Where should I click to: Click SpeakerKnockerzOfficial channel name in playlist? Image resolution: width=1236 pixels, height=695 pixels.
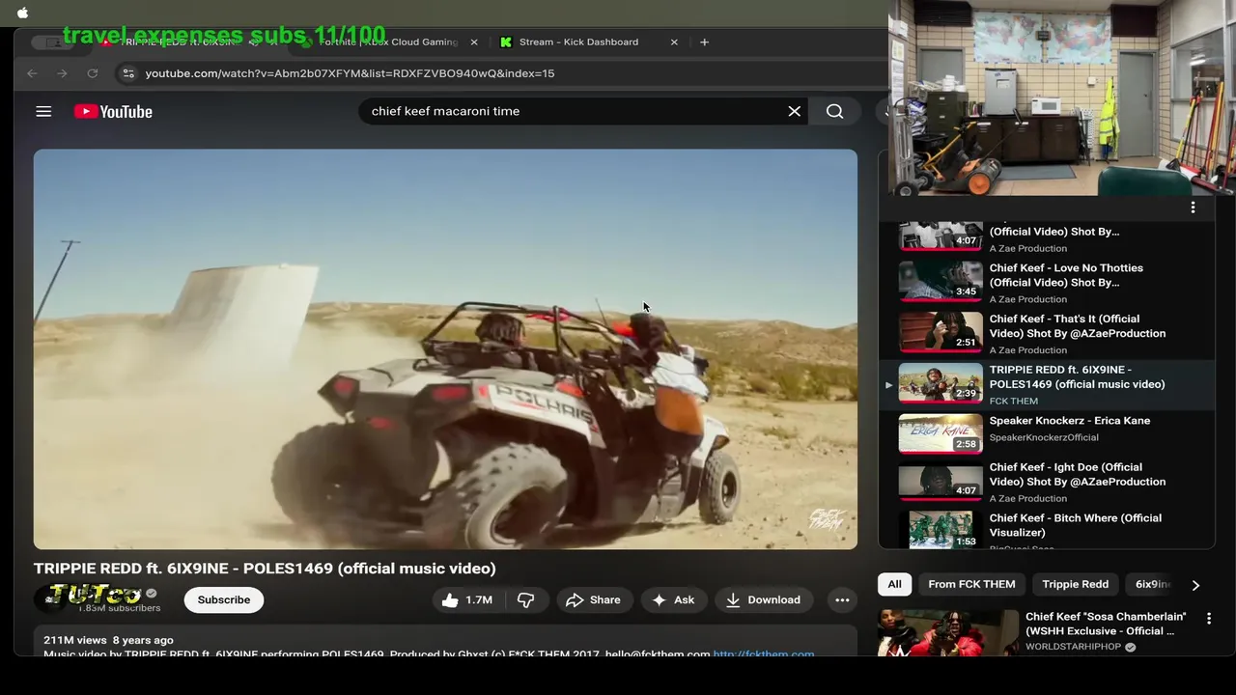point(1044,437)
